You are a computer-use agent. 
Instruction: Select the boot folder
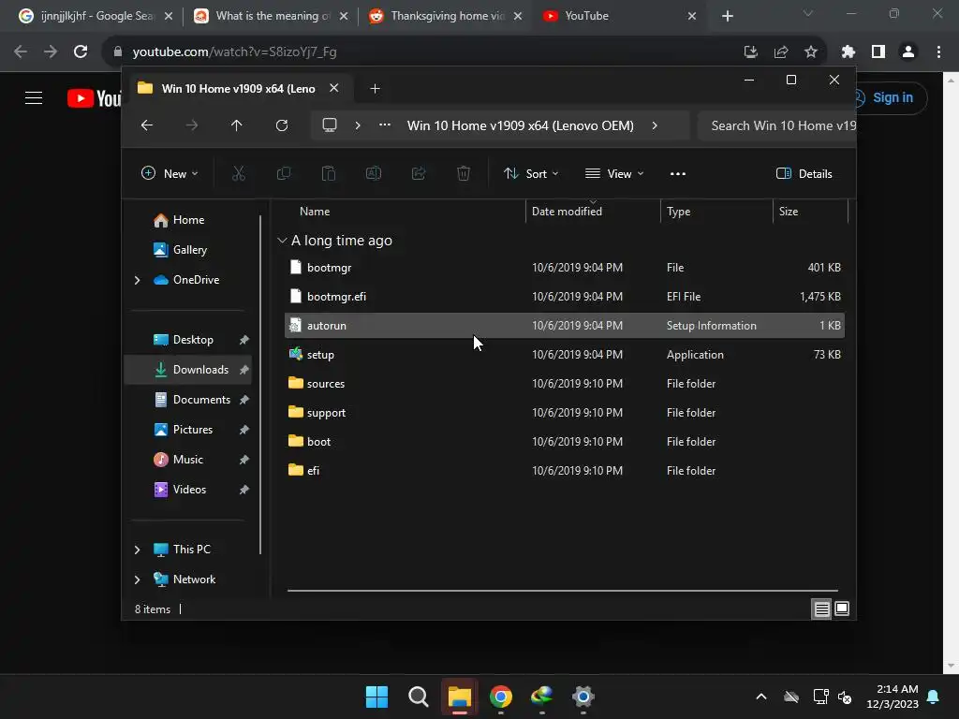(565, 442)
